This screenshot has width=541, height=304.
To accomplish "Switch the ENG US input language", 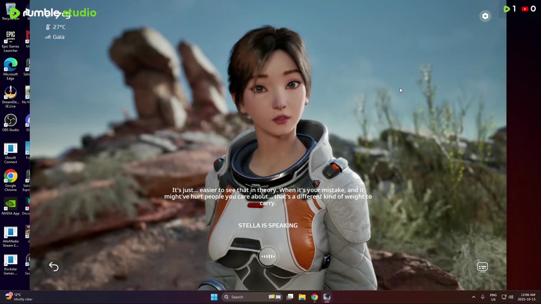I will tap(493, 297).
